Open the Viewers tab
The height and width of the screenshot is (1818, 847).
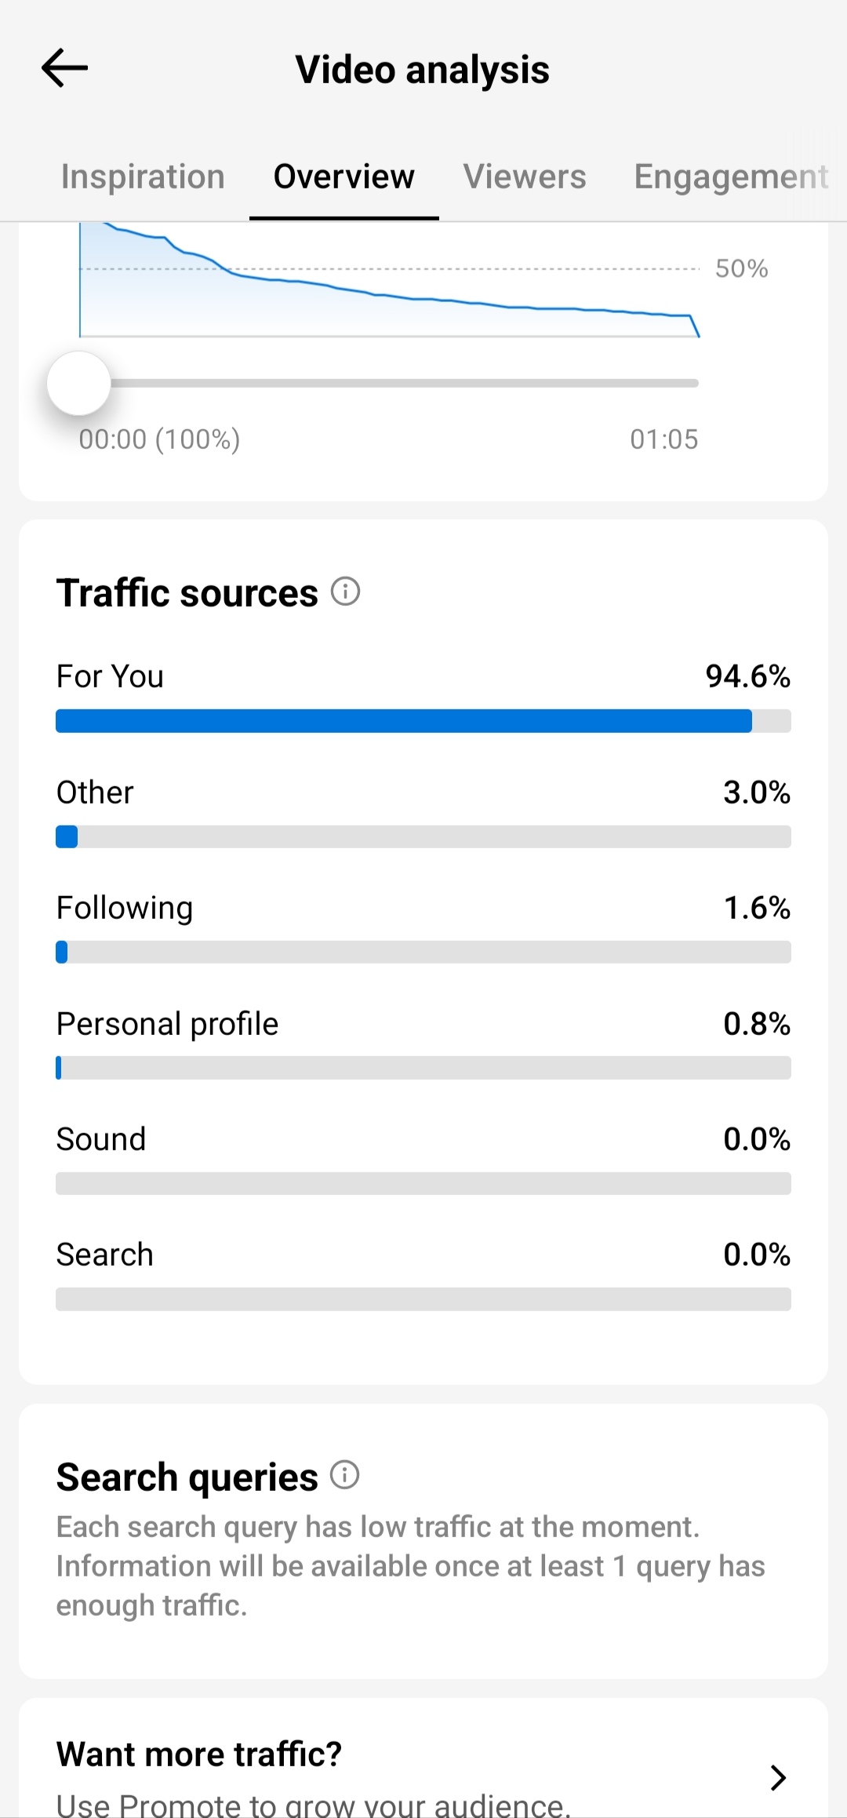[x=525, y=177]
